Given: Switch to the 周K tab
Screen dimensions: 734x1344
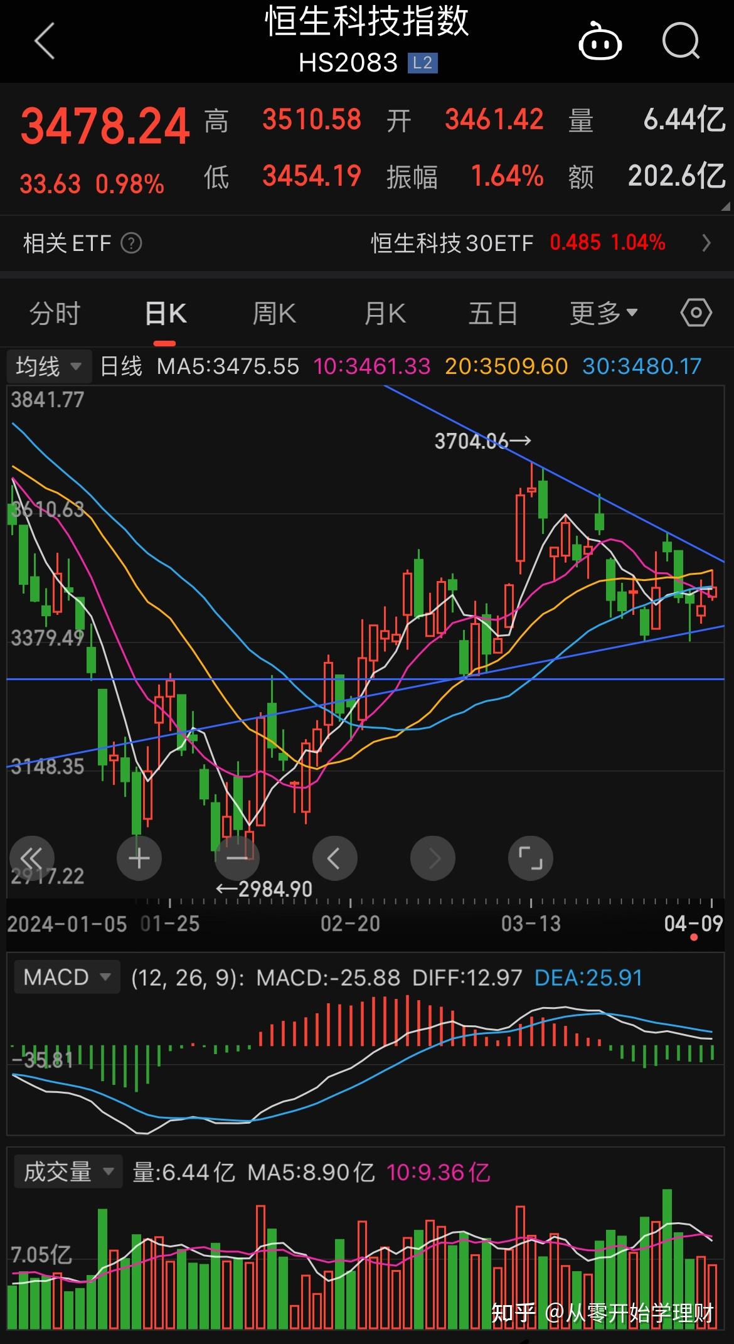Looking at the screenshot, I should click(274, 313).
